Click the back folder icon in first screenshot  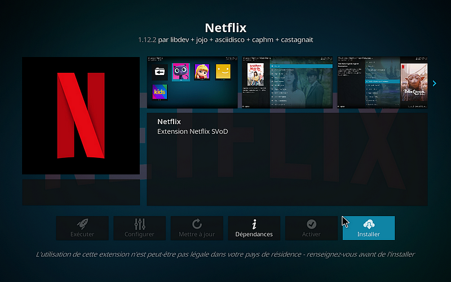tap(160, 72)
